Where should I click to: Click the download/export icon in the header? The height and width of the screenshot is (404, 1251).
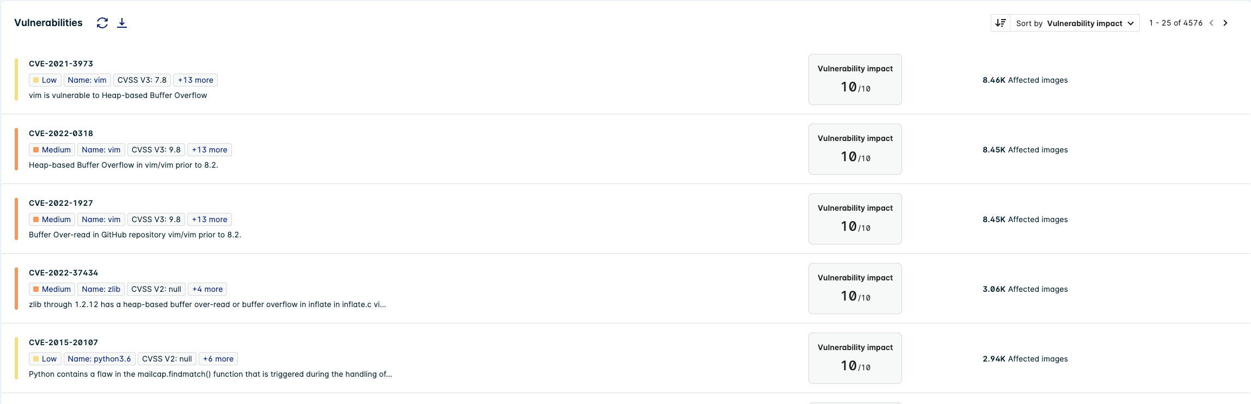(x=122, y=22)
